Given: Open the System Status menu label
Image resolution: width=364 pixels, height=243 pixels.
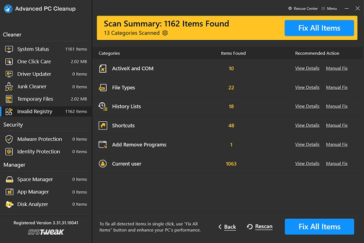Looking at the screenshot, I should click(x=33, y=49).
